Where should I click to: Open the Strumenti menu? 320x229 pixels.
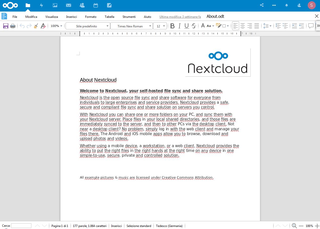coord(129,17)
